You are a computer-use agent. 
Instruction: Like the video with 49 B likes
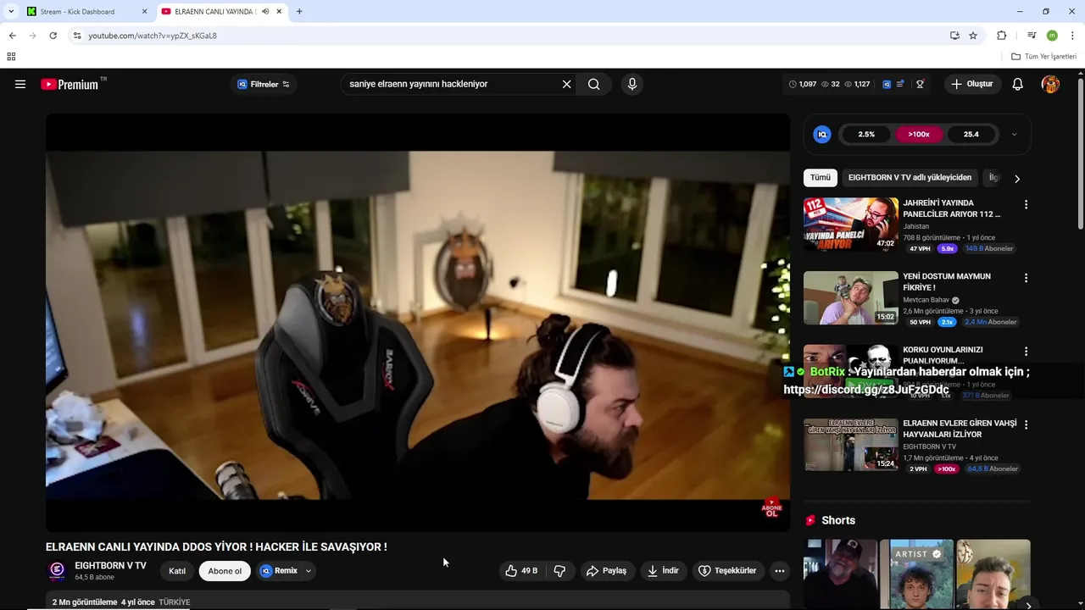pyautogui.click(x=521, y=571)
